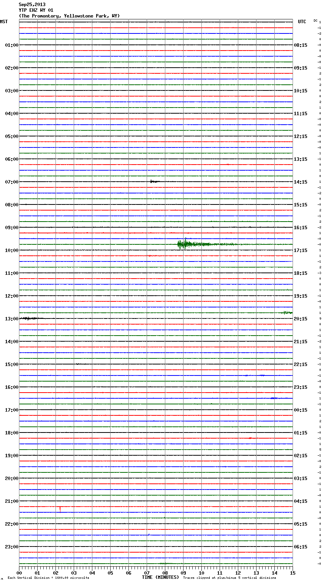Select the 14:00 MST hour label
This screenshot has height=583, width=323.
(12, 342)
